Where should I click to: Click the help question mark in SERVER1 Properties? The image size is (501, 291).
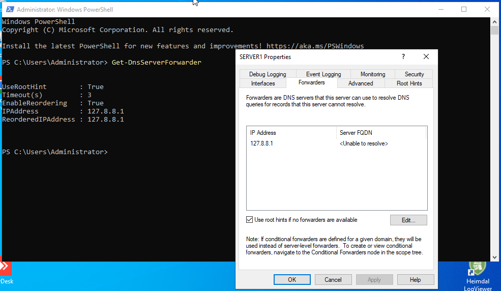pos(403,56)
